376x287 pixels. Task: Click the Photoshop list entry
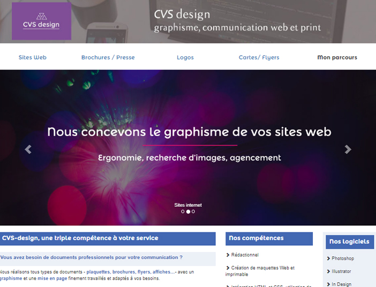click(343, 259)
